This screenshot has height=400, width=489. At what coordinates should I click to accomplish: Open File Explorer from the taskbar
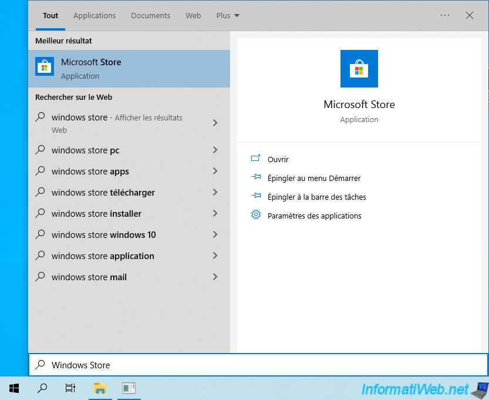[x=100, y=388]
